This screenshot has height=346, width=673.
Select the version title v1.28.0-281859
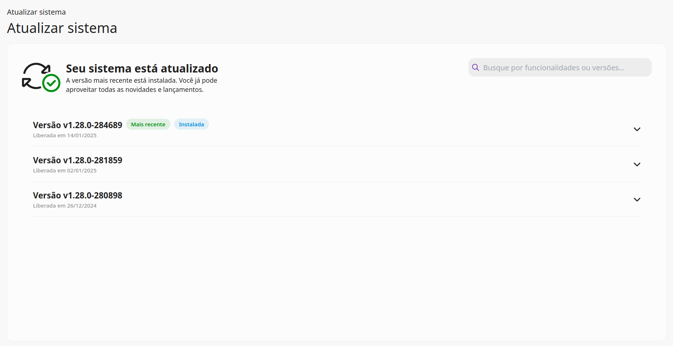tap(77, 160)
